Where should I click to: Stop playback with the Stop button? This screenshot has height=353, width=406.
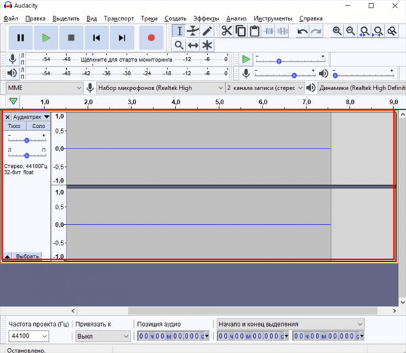pyautogui.click(x=71, y=38)
